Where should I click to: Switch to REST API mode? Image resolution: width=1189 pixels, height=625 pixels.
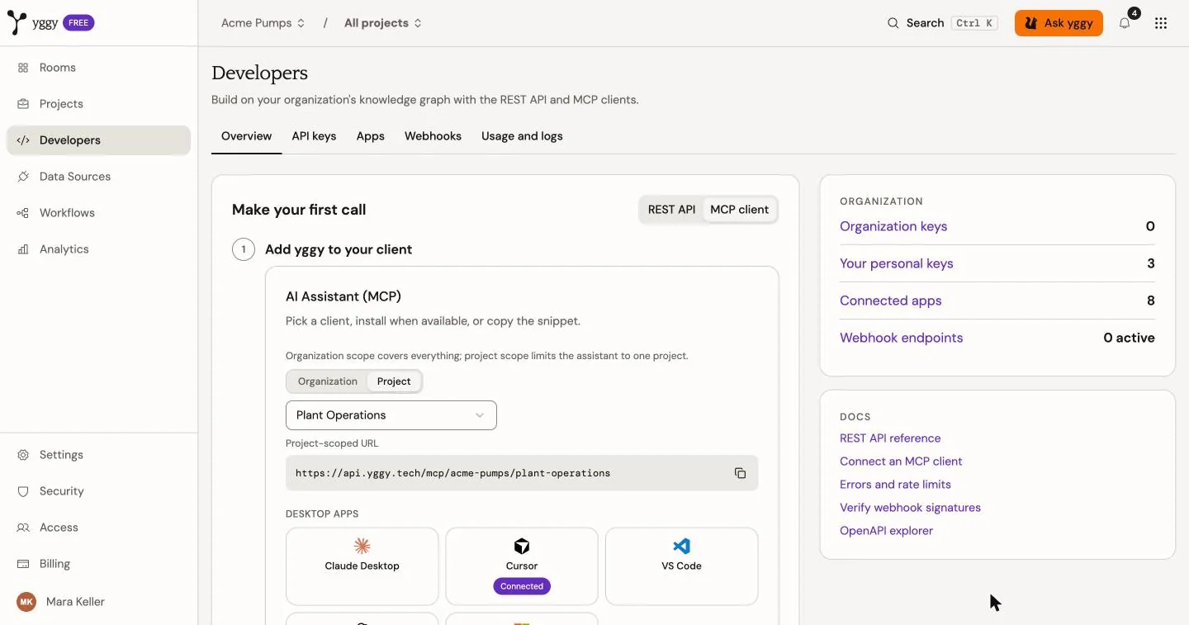pos(671,210)
